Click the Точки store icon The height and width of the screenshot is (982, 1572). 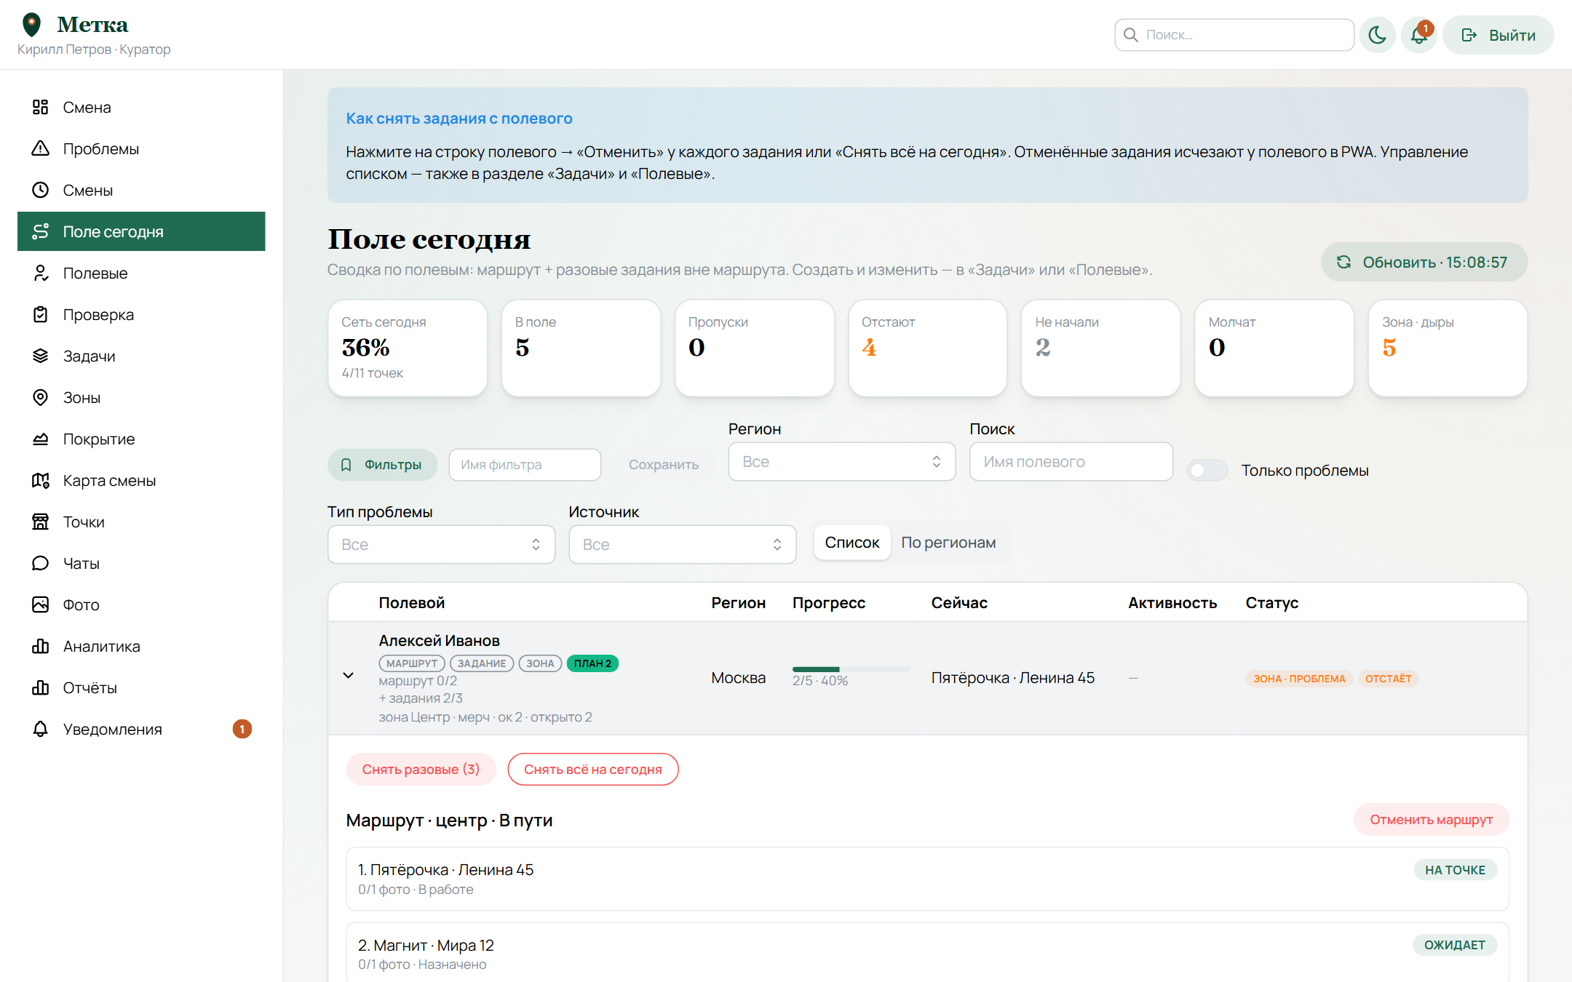coord(40,522)
